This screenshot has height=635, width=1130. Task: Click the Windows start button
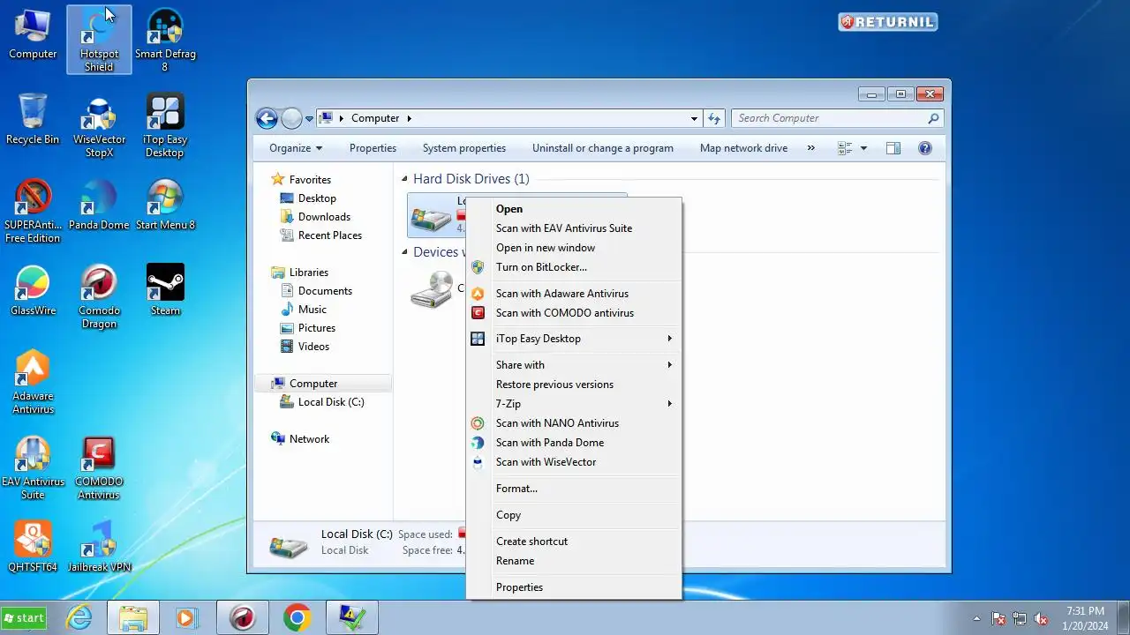tap(24, 618)
